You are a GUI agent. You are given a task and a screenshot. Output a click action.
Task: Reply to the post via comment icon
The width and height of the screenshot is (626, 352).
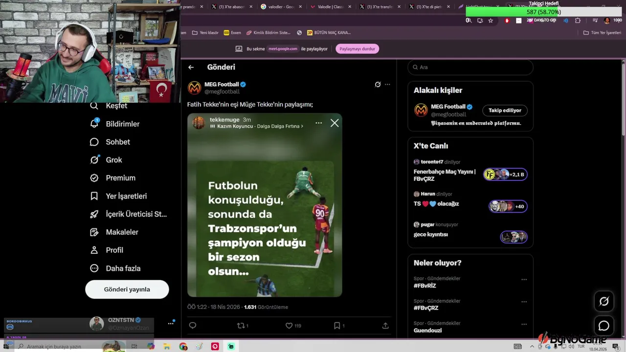[193, 326]
